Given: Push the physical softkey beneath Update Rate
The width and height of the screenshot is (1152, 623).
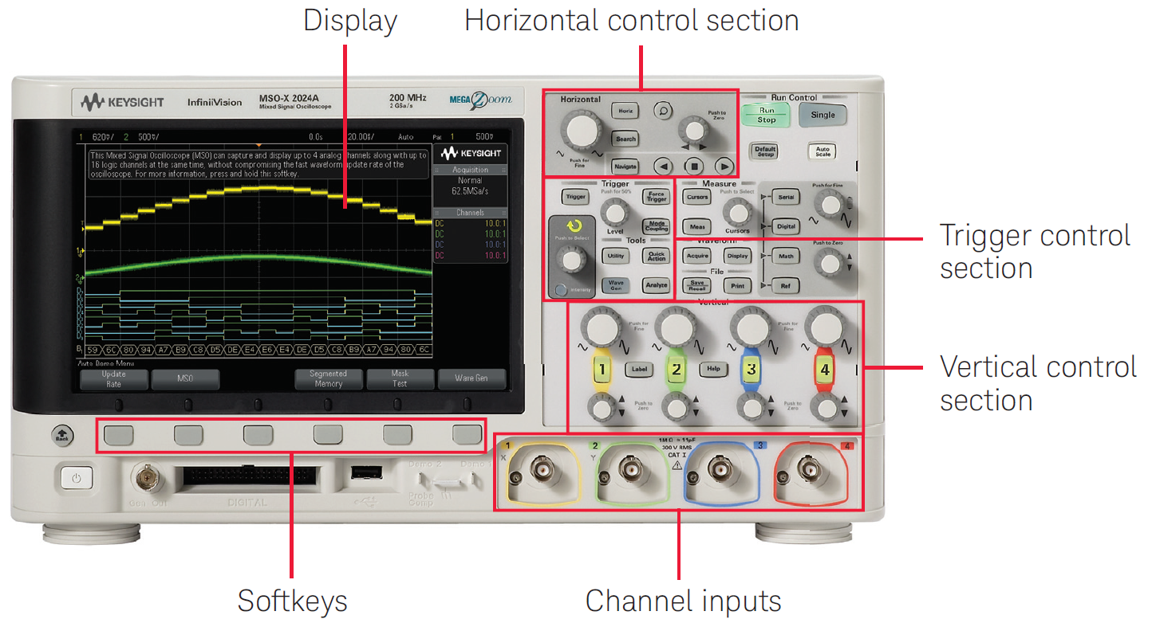Looking at the screenshot, I should click(118, 434).
